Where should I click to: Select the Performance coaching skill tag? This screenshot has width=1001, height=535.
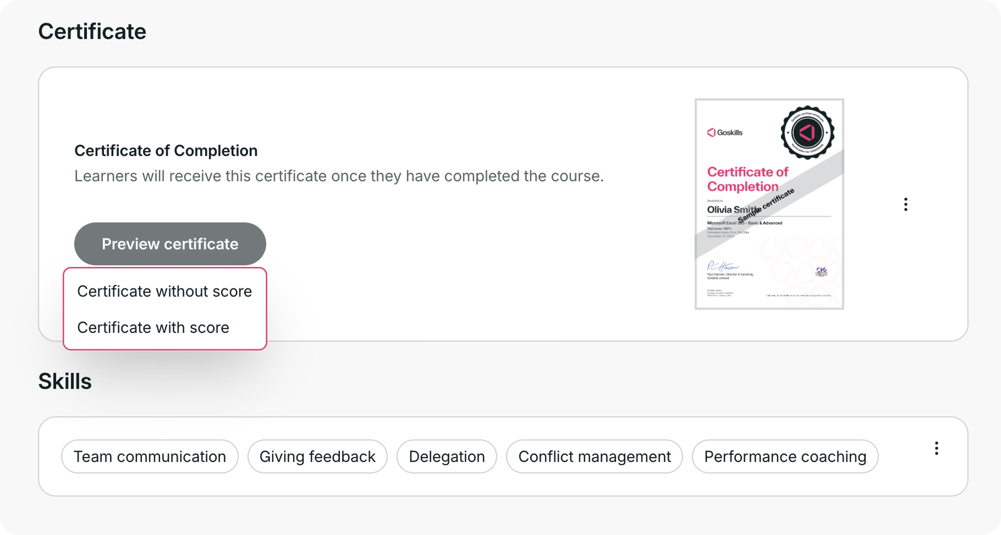click(x=785, y=456)
